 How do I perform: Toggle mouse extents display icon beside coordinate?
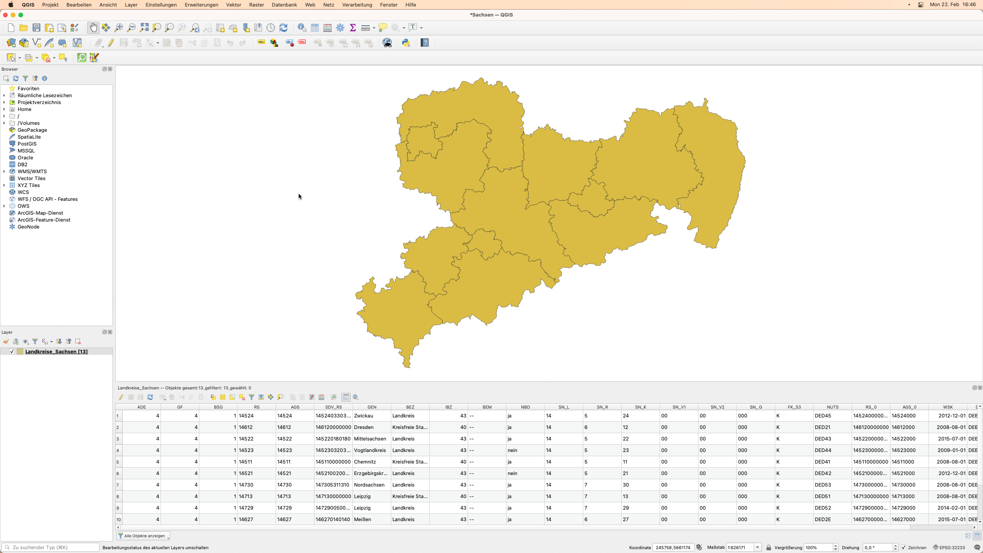(699, 548)
